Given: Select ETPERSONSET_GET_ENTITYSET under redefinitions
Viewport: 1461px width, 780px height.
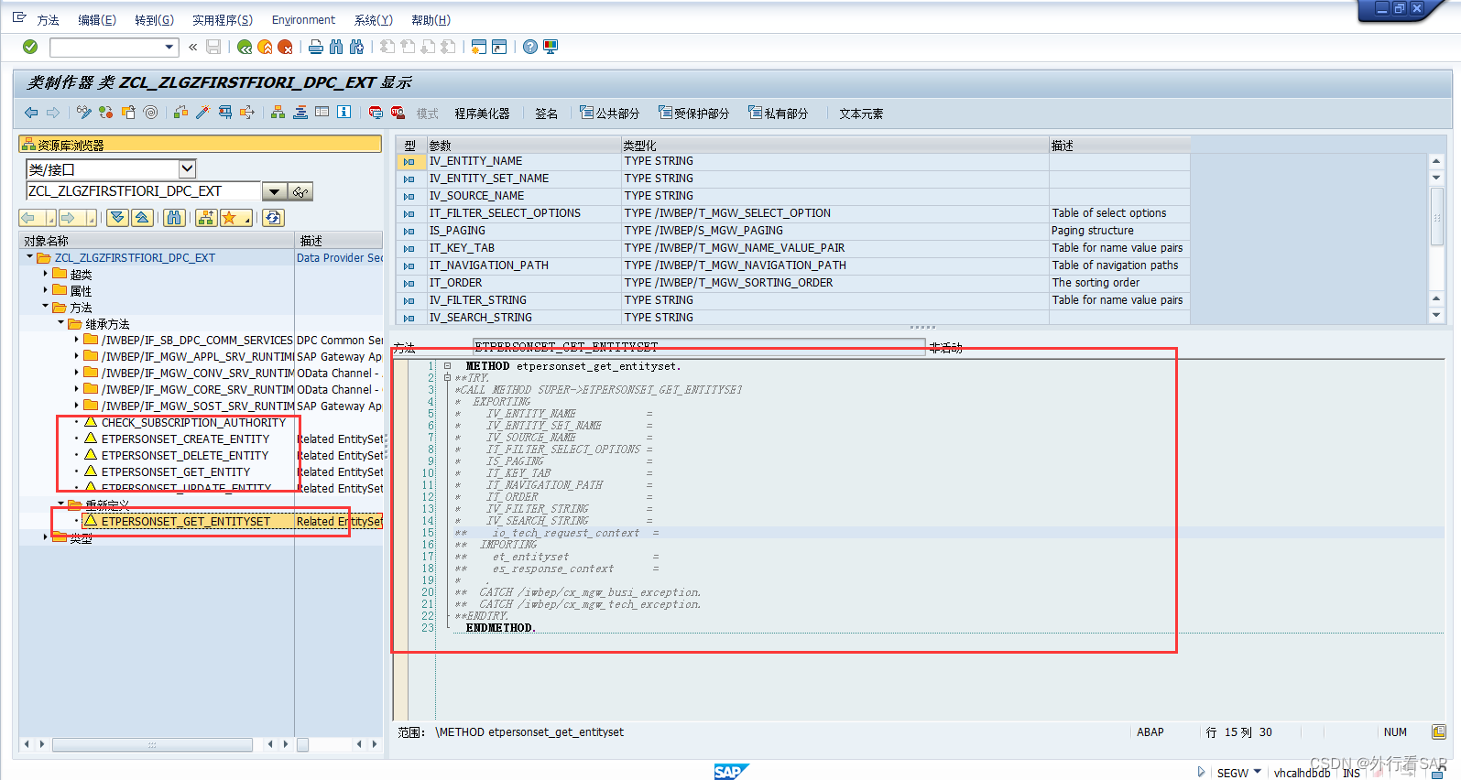Looking at the screenshot, I should click(186, 522).
